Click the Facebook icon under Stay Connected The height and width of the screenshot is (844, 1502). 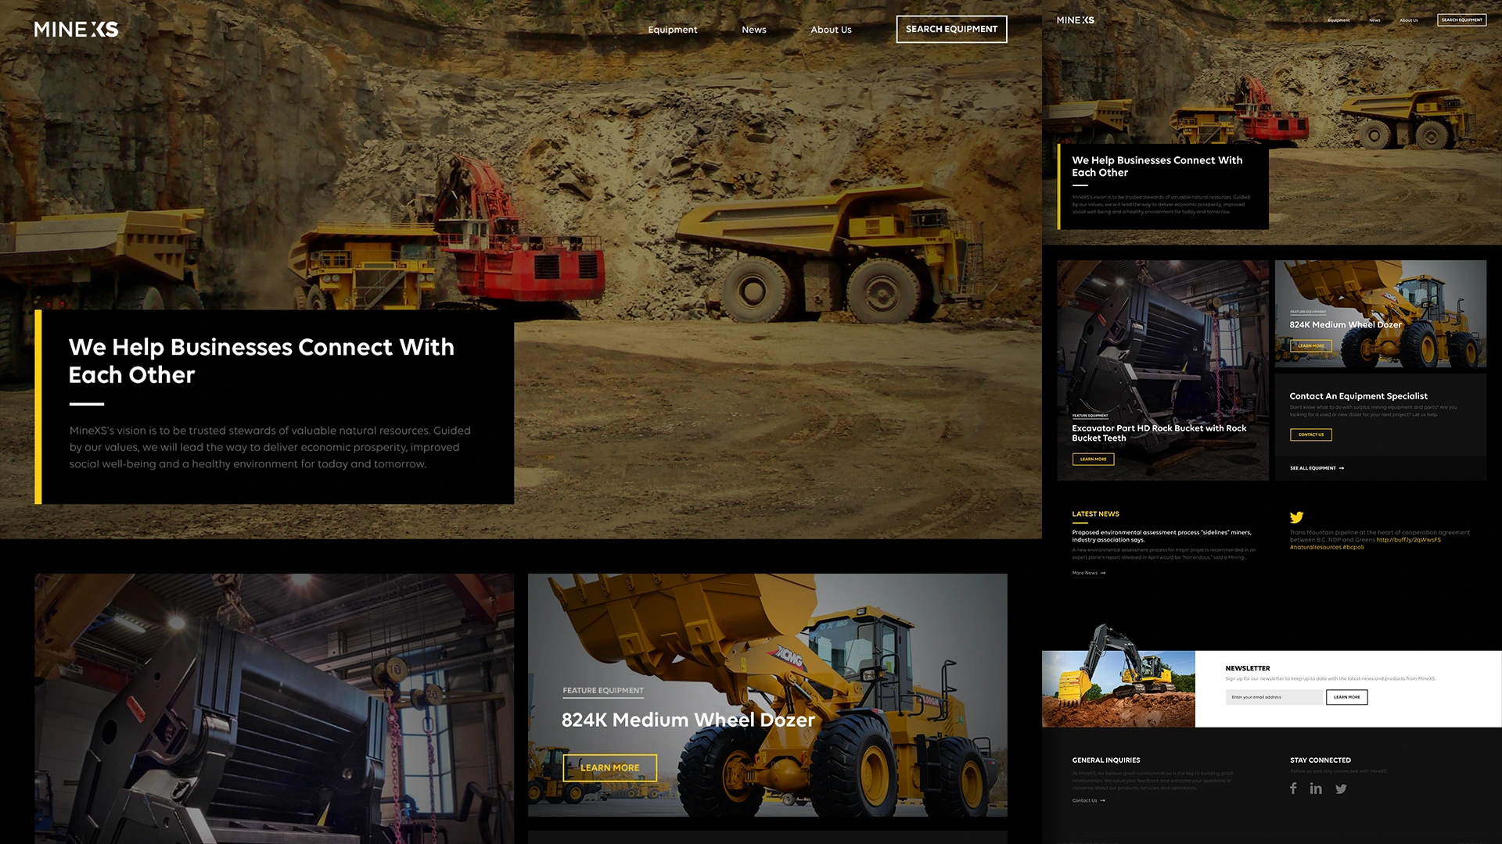[x=1293, y=789]
